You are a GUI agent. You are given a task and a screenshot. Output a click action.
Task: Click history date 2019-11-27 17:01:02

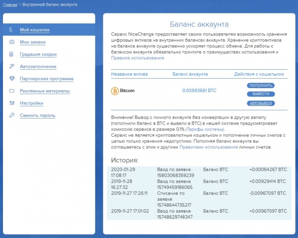coord(130,211)
